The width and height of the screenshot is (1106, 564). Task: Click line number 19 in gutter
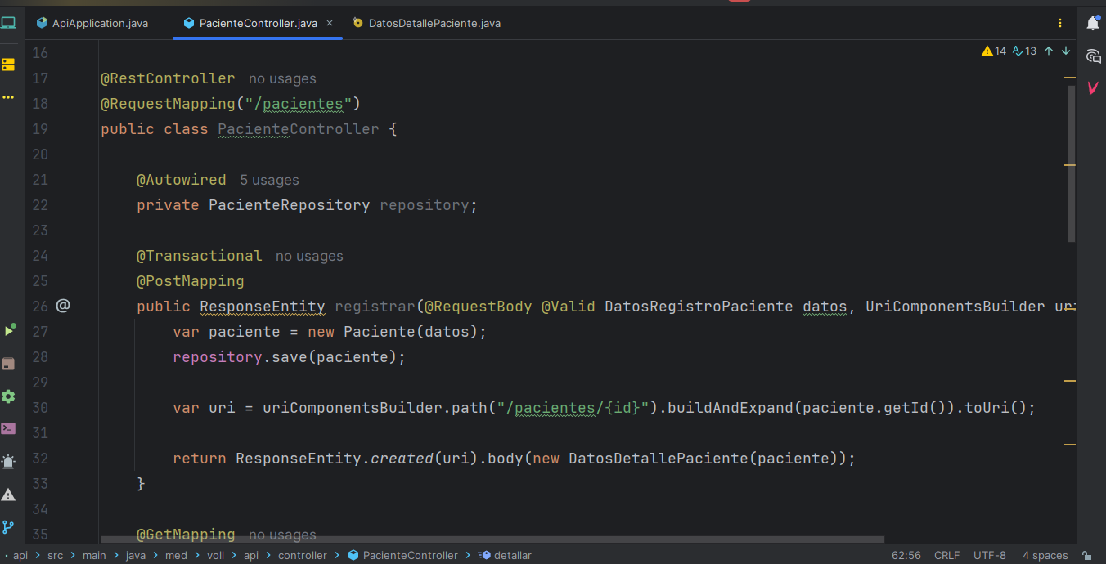[40, 129]
